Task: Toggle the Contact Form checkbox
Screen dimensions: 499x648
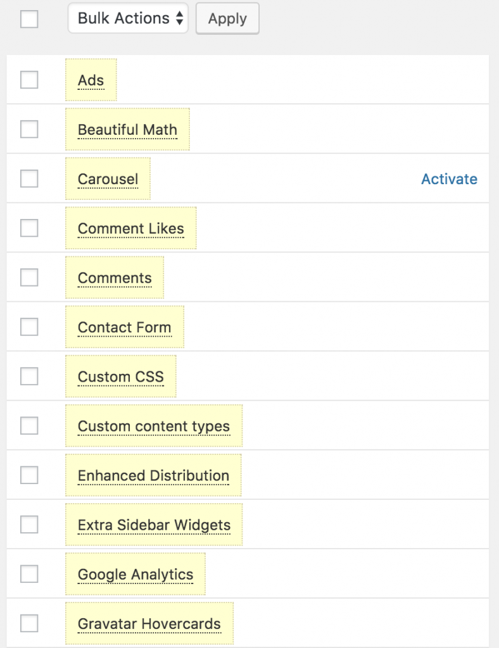Action: pos(29,327)
